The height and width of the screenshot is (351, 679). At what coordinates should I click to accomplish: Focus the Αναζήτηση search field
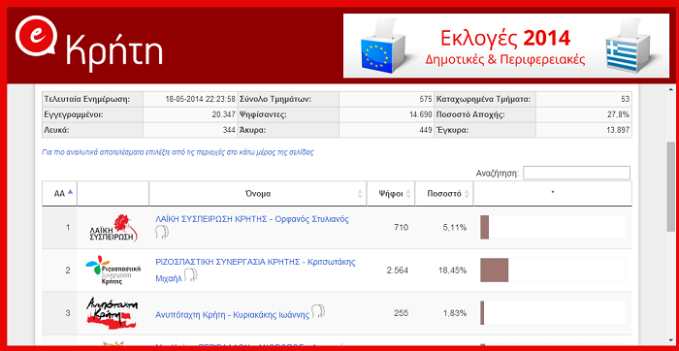point(576,173)
